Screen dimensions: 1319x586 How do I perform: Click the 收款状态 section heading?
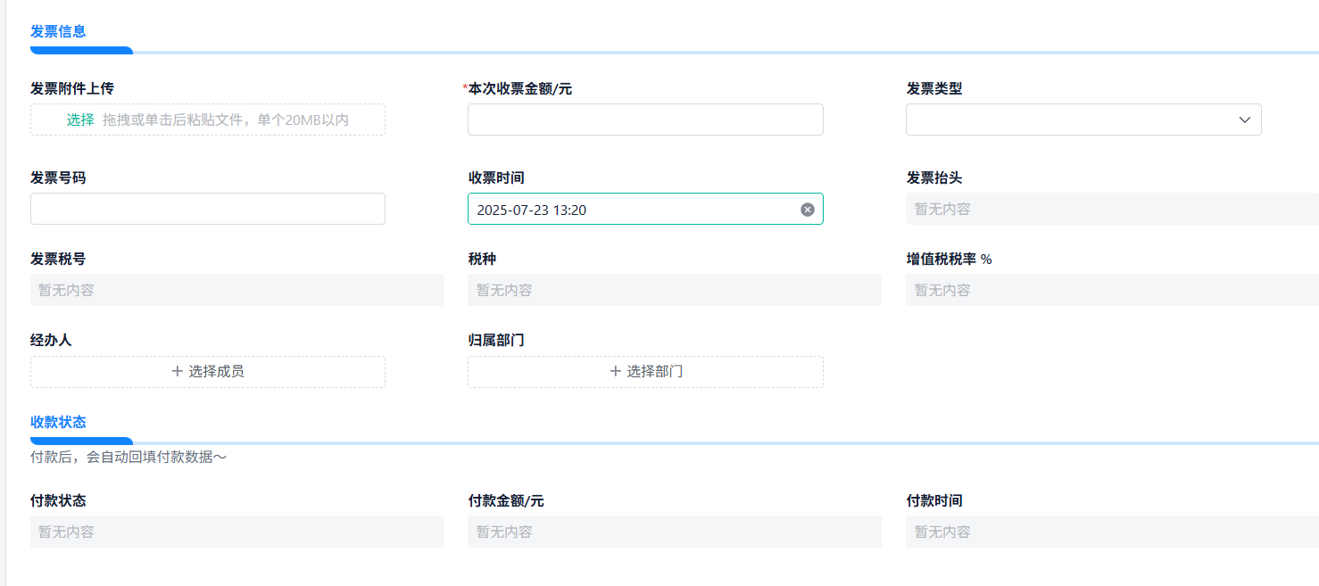coord(57,421)
